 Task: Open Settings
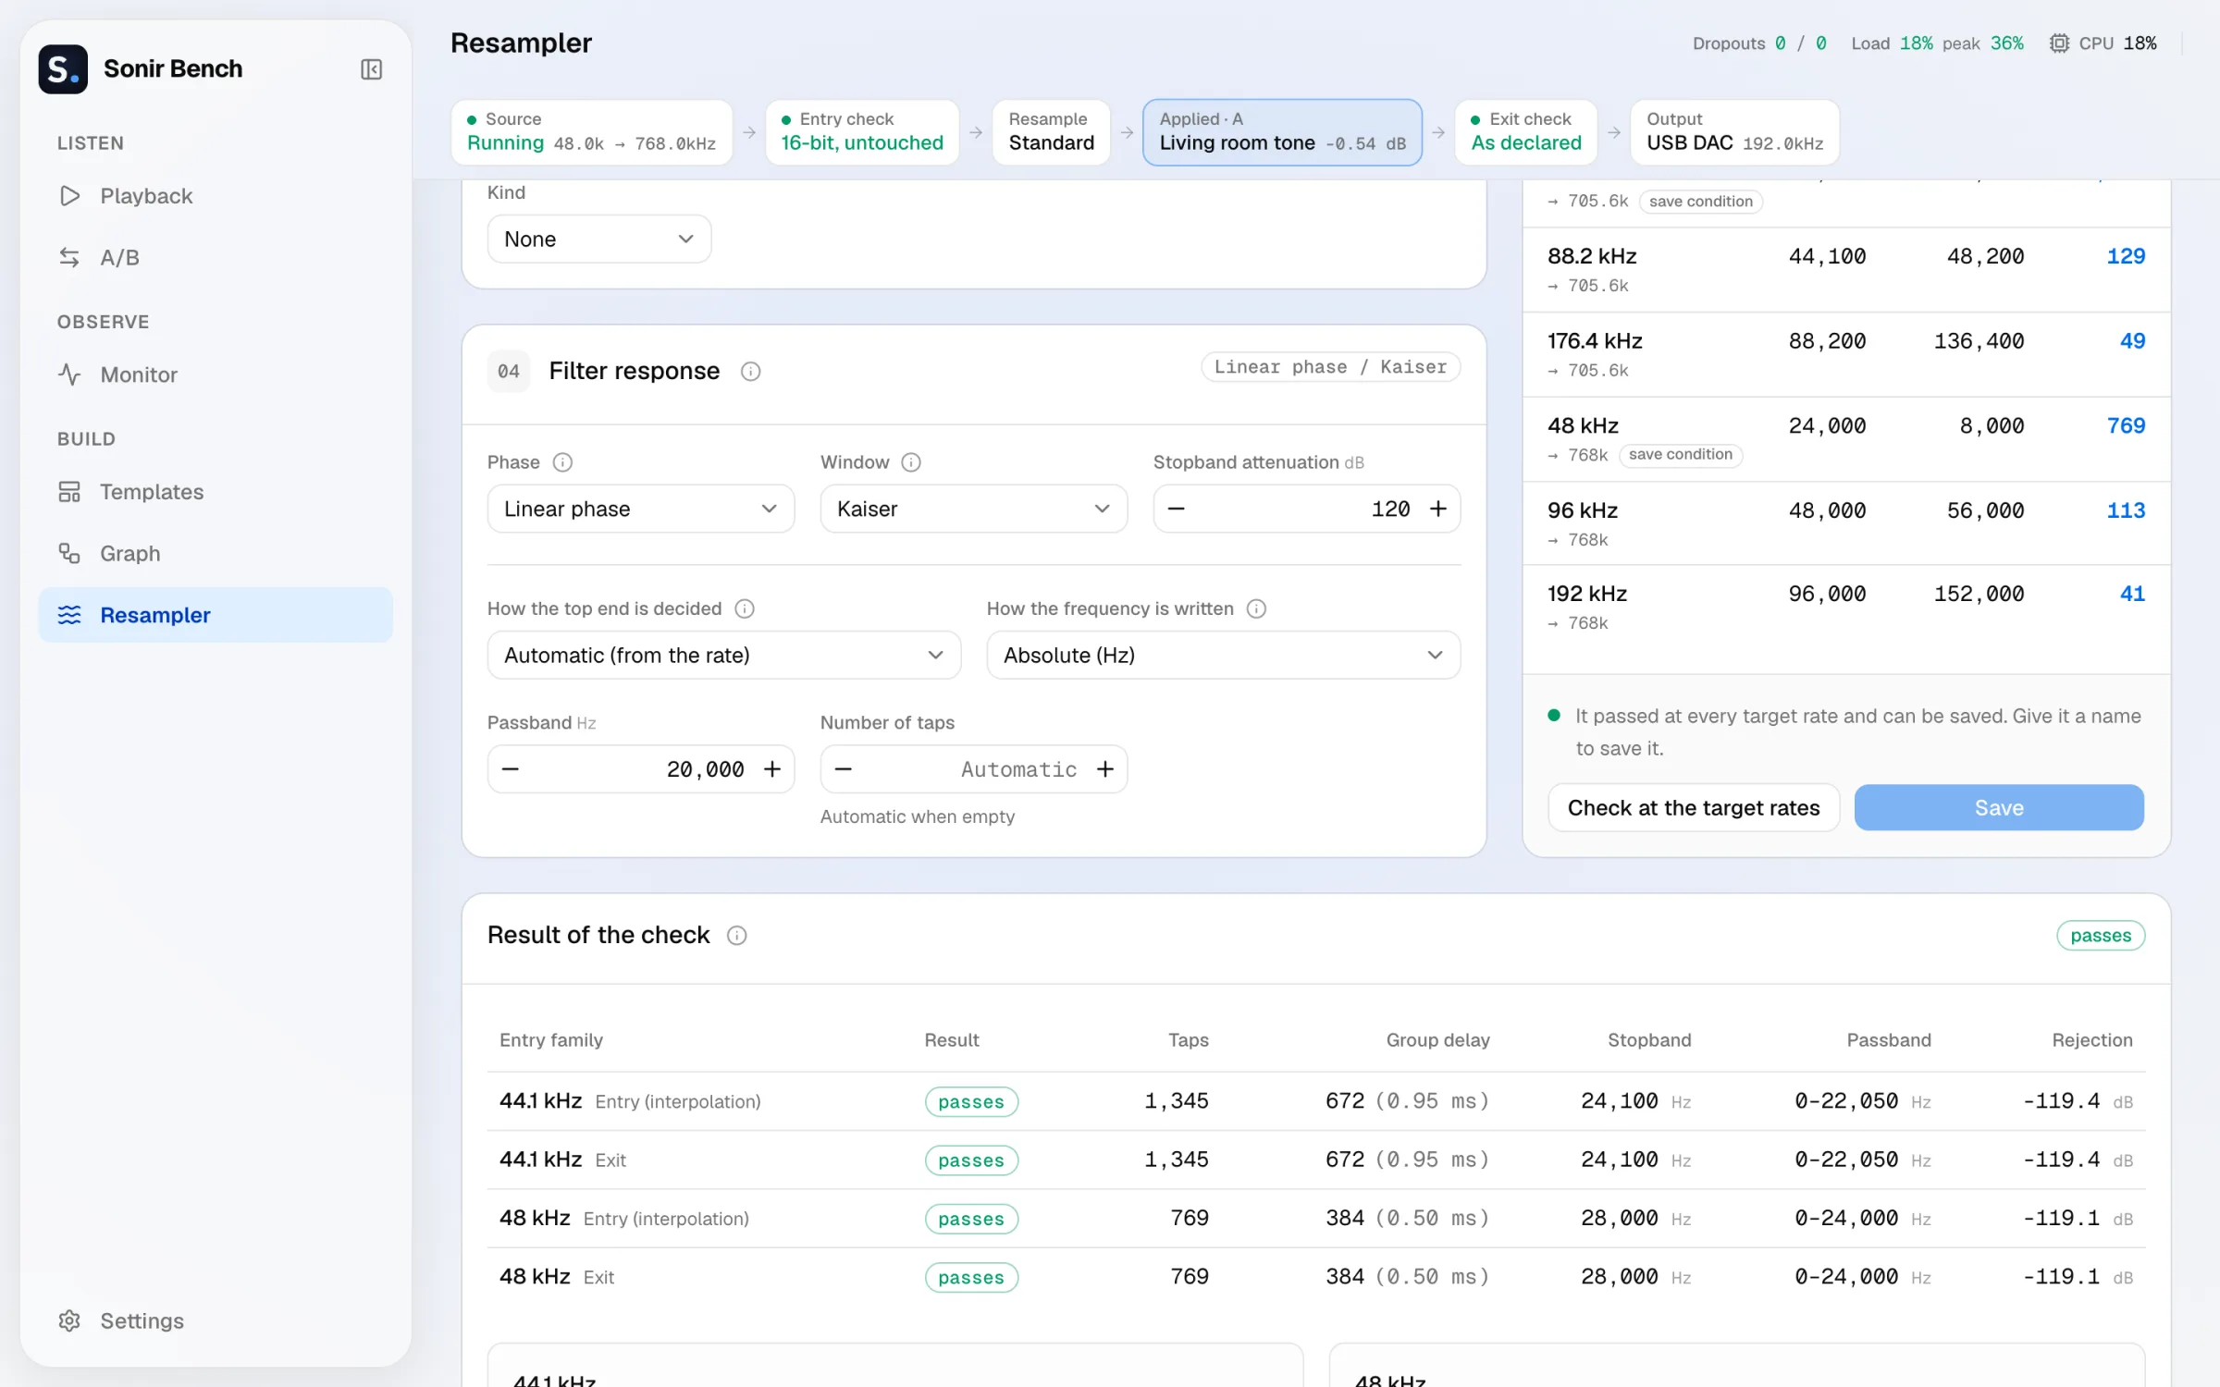[216, 1320]
